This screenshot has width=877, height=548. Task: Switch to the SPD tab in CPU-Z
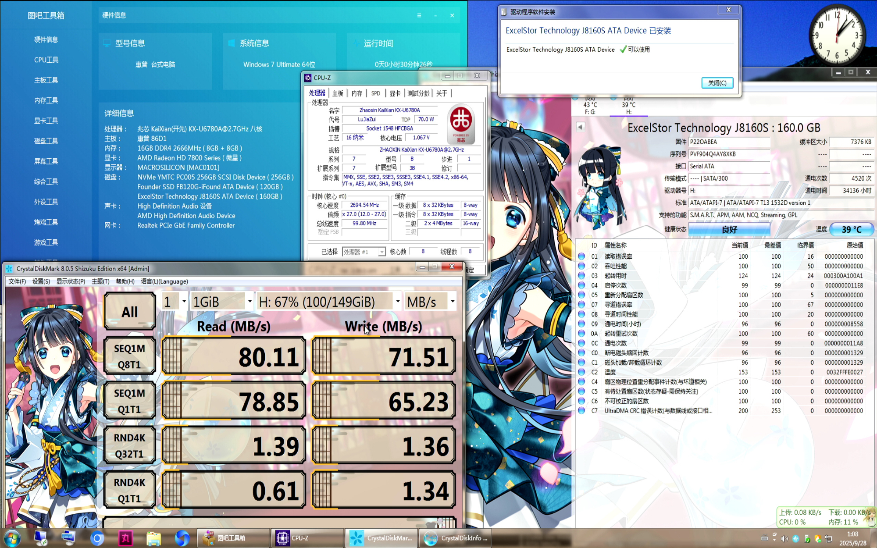[x=375, y=93]
